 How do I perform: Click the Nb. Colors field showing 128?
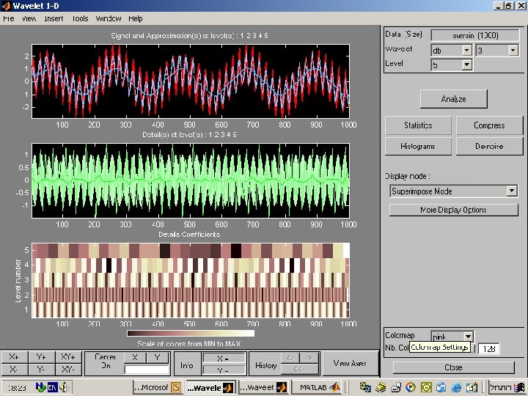point(488,348)
